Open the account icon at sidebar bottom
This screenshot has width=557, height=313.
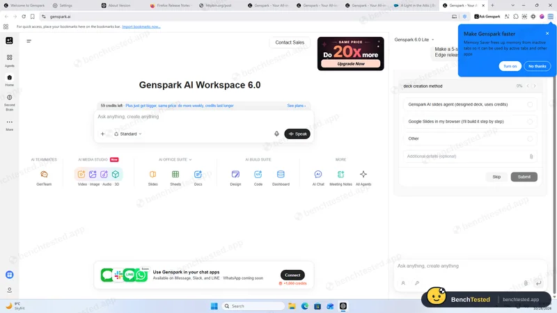(10, 290)
